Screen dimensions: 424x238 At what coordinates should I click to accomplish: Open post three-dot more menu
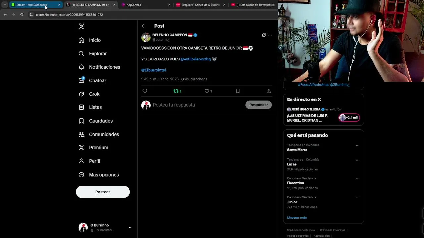click(270, 35)
